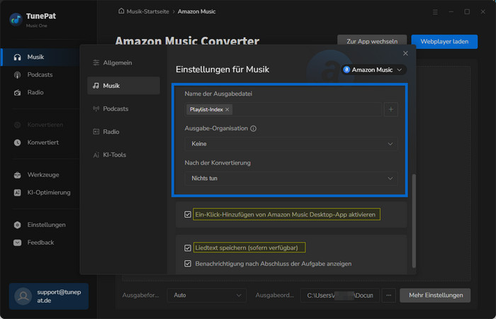The image size is (496, 319).
Task: Toggle Ein-Klick-Hinzufügen Amazon Music Desktop-App checkbox
Action: (188, 215)
